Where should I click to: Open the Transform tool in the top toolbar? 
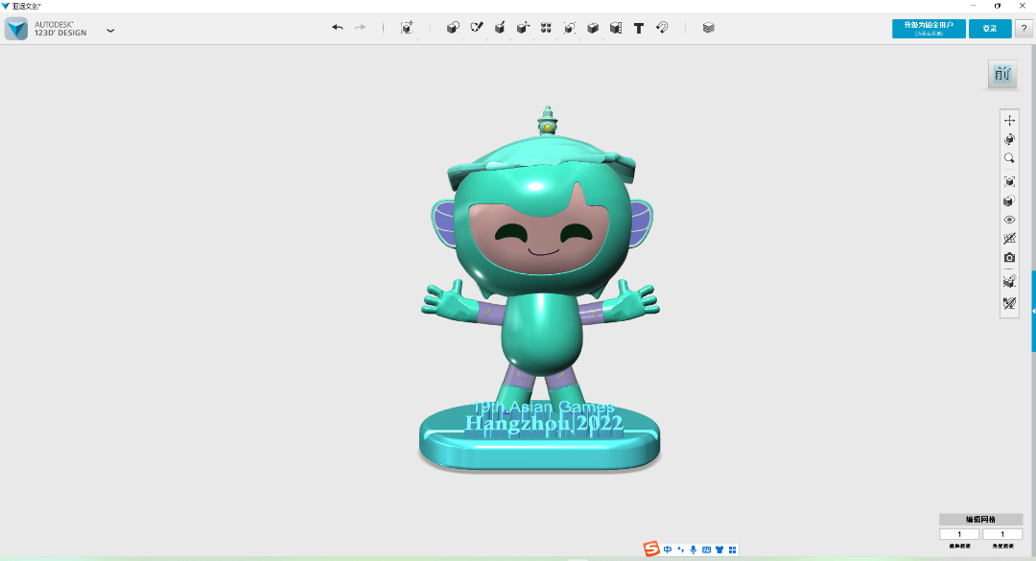coord(407,28)
